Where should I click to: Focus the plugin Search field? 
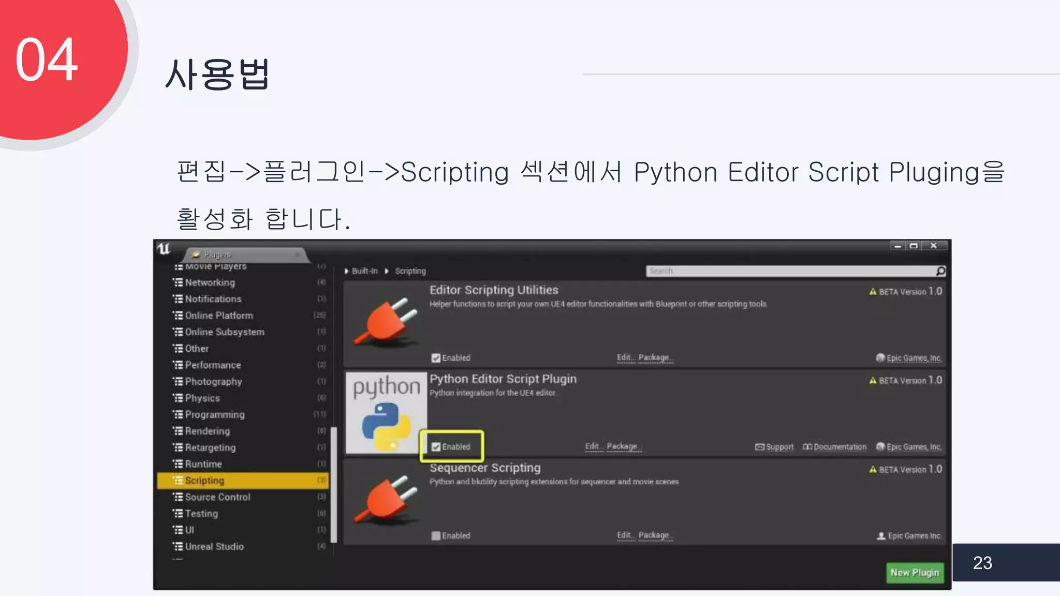791,271
